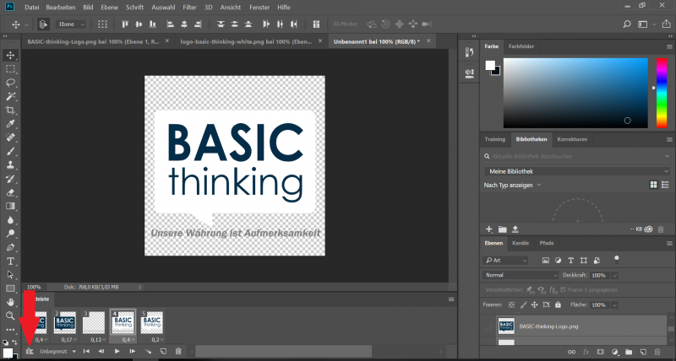Create a new layer group folder
Screen dimensions: 676x361
coord(629,352)
